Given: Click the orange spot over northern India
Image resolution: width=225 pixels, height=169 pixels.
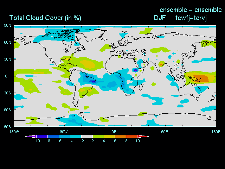Looking at the screenshot, I should 161,64.
